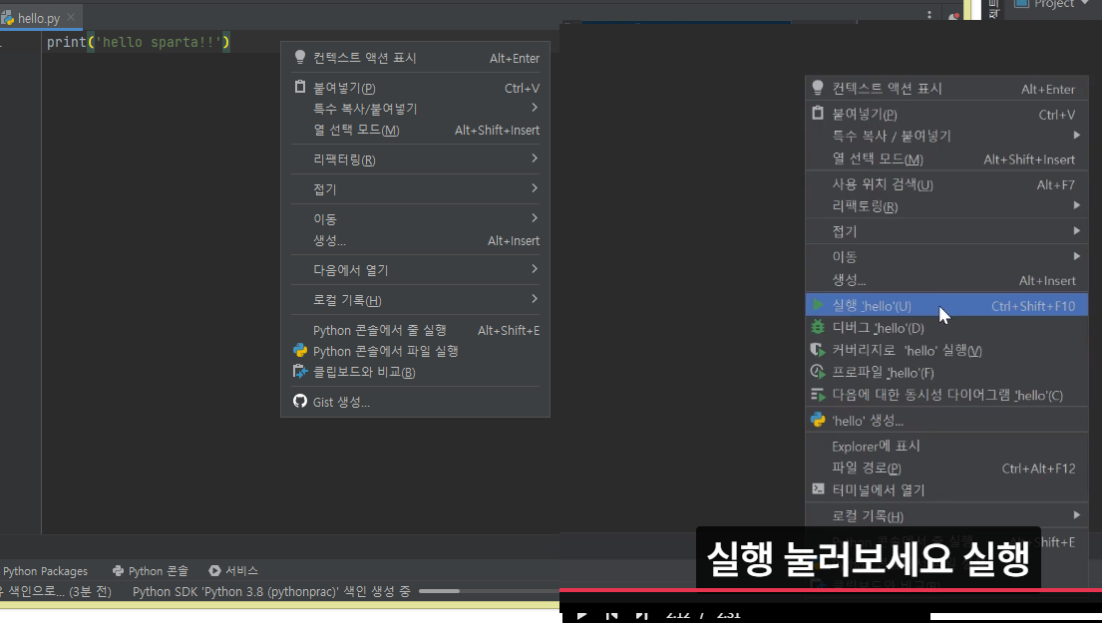Click clipboard paste icon in PyCharm editor menu
Image resolution: width=1102 pixels, height=623 pixels.
300,87
